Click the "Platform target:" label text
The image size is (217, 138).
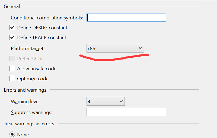pyautogui.click(x=28, y=49)
